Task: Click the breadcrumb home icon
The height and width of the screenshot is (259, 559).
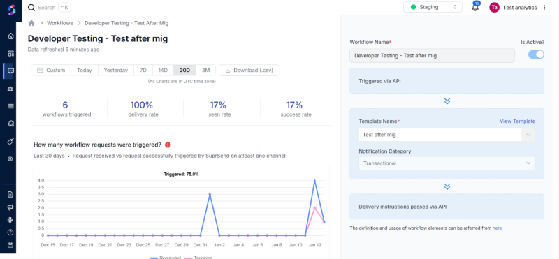Action: [31, 23]
